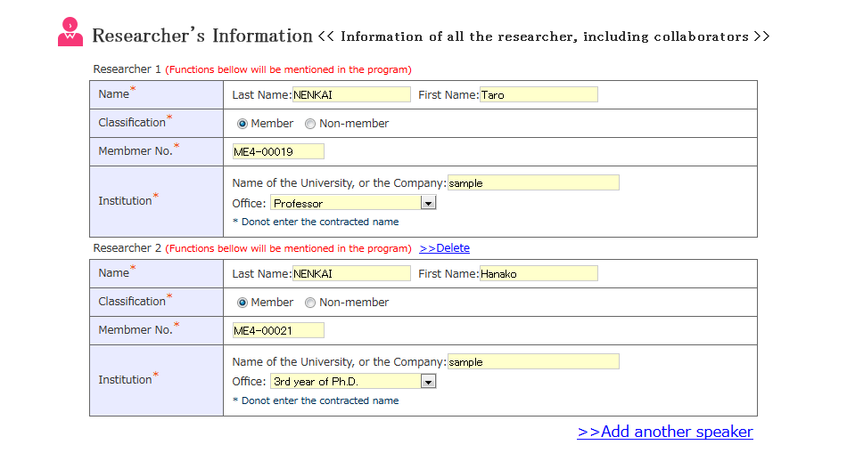Select Non-member for Researcher 2

click(310, 303)
